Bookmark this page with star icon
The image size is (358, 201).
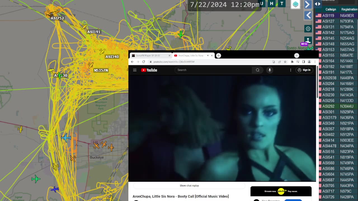(285, 62)
